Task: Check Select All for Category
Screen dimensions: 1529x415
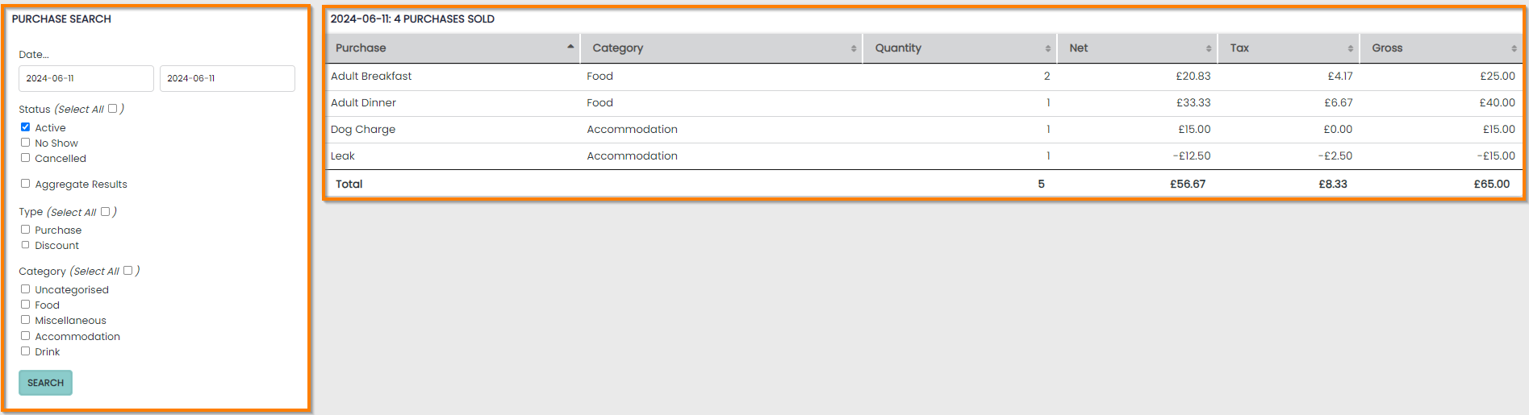Action: (127, 271)
